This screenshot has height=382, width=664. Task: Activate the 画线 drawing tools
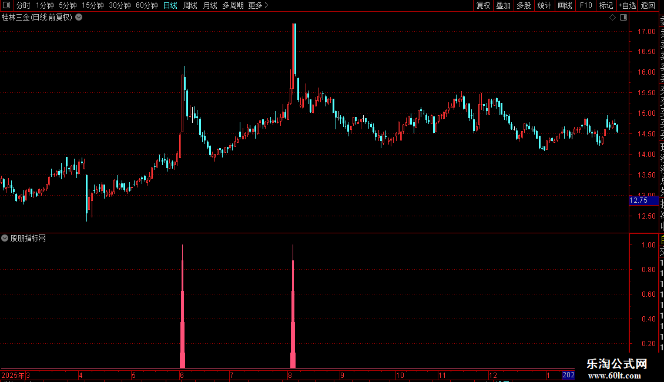click(565, 5)
